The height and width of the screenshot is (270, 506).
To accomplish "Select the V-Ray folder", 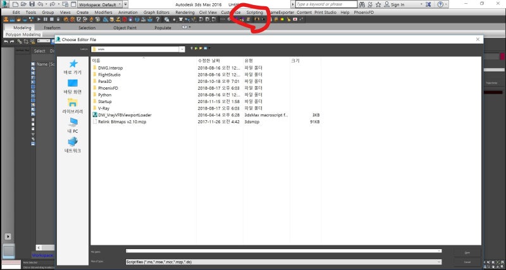I will click(104, 108).
